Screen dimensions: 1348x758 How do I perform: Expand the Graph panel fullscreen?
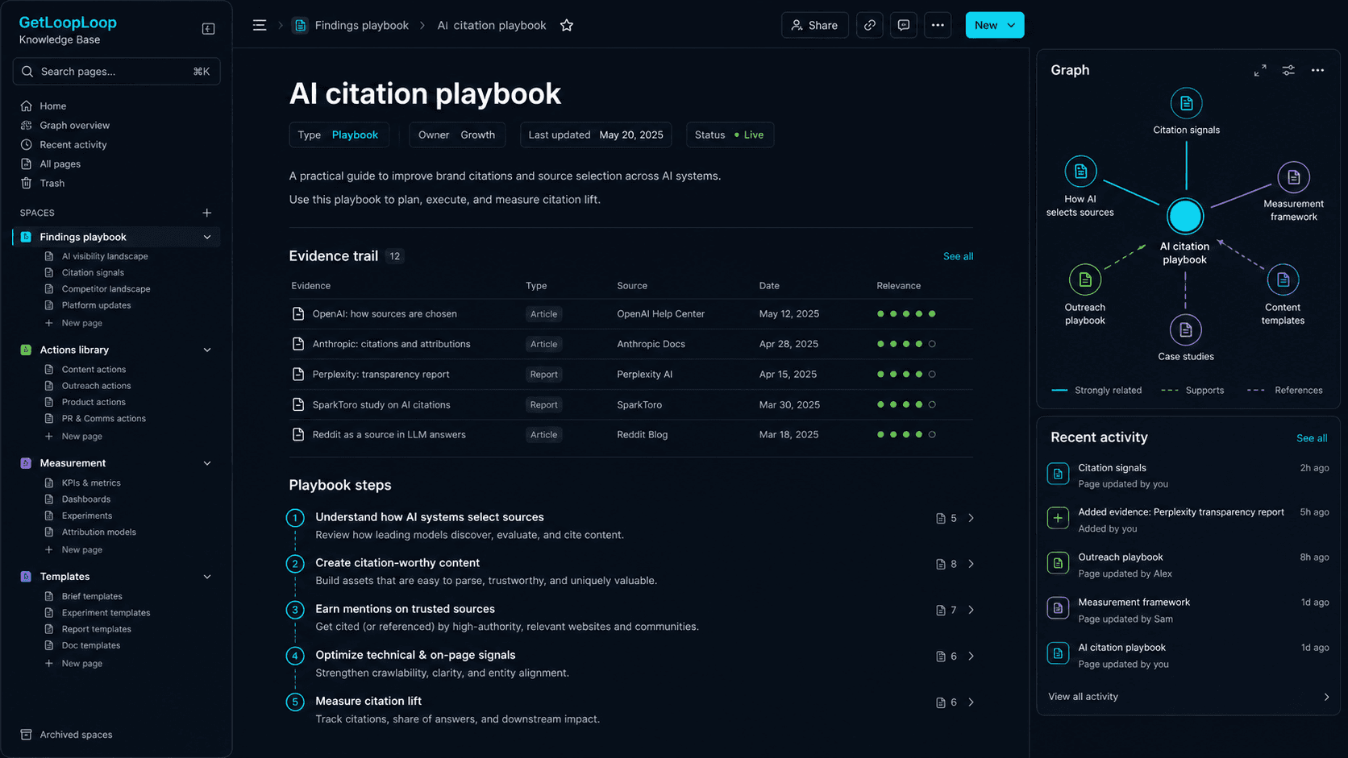click(1260, 70)
